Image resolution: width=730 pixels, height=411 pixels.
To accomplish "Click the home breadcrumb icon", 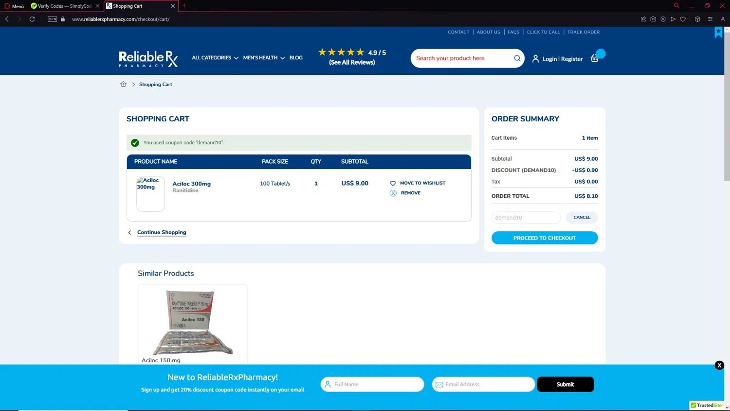I will point(123,84).
